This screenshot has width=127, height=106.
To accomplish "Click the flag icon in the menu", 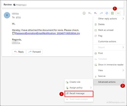I will 96,36.
